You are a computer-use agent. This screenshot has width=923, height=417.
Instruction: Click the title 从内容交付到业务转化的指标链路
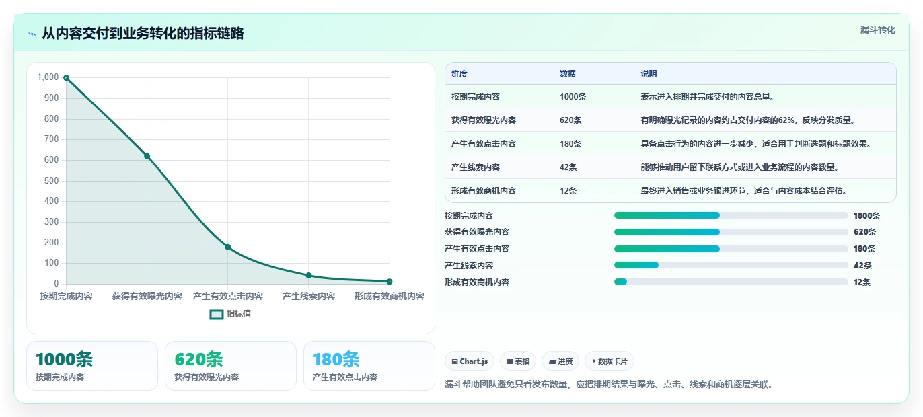pos(143,34)
